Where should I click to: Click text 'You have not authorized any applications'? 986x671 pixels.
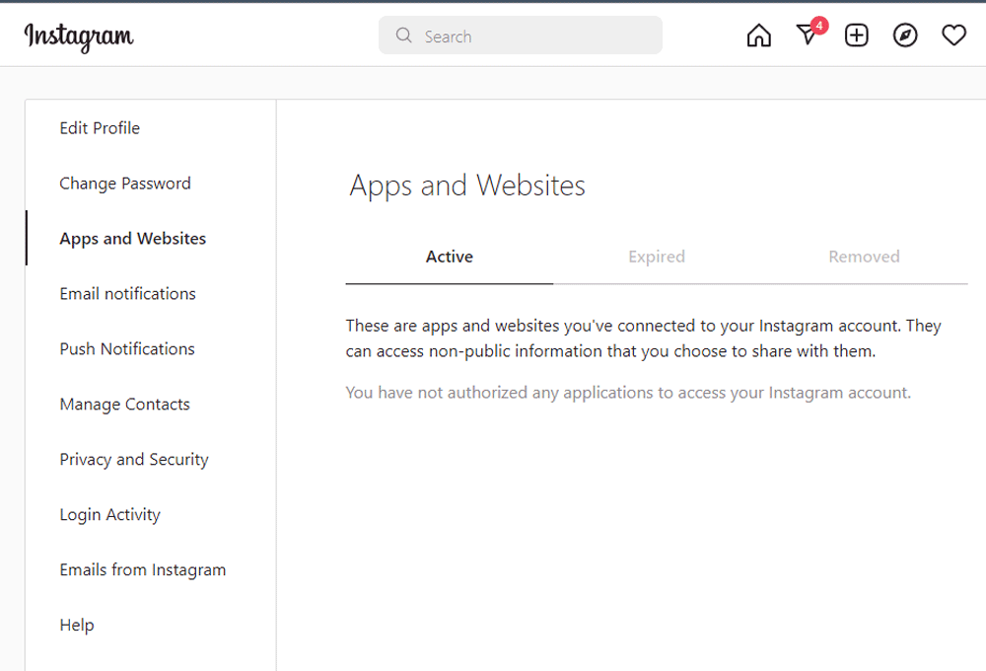click(628, 393)
